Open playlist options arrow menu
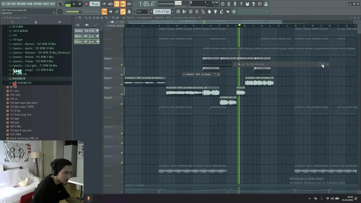361x203 pixels. (76, 18)
